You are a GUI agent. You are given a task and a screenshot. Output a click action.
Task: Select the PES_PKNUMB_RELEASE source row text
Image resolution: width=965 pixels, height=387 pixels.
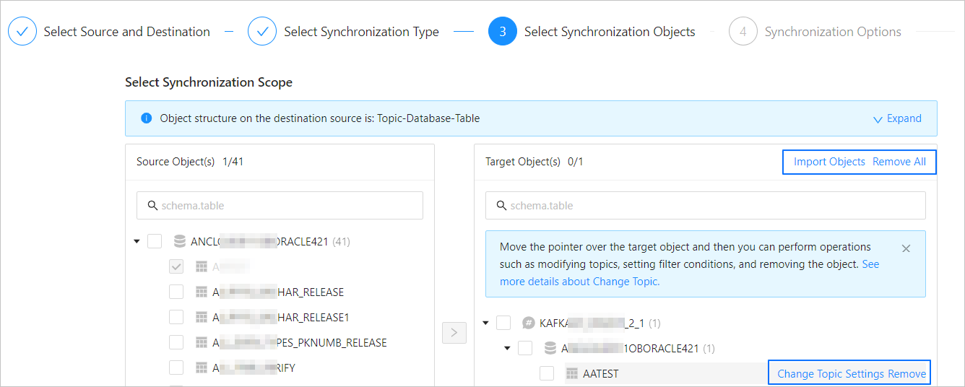(x=300, y=342)
